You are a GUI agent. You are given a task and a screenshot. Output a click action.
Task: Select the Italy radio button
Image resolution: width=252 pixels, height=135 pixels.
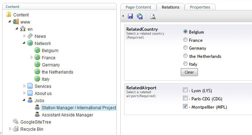185,64
